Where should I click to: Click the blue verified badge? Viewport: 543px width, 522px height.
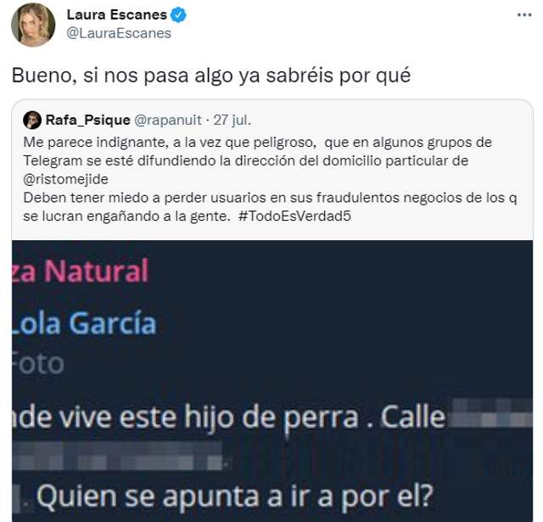point(179,15)
